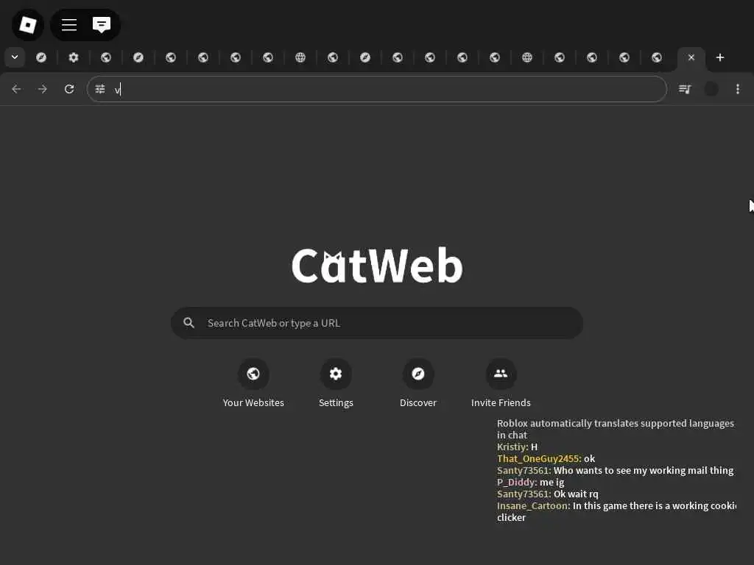
Task: Focus the address bar containing 'v'
Action: [x=376, y=89]
